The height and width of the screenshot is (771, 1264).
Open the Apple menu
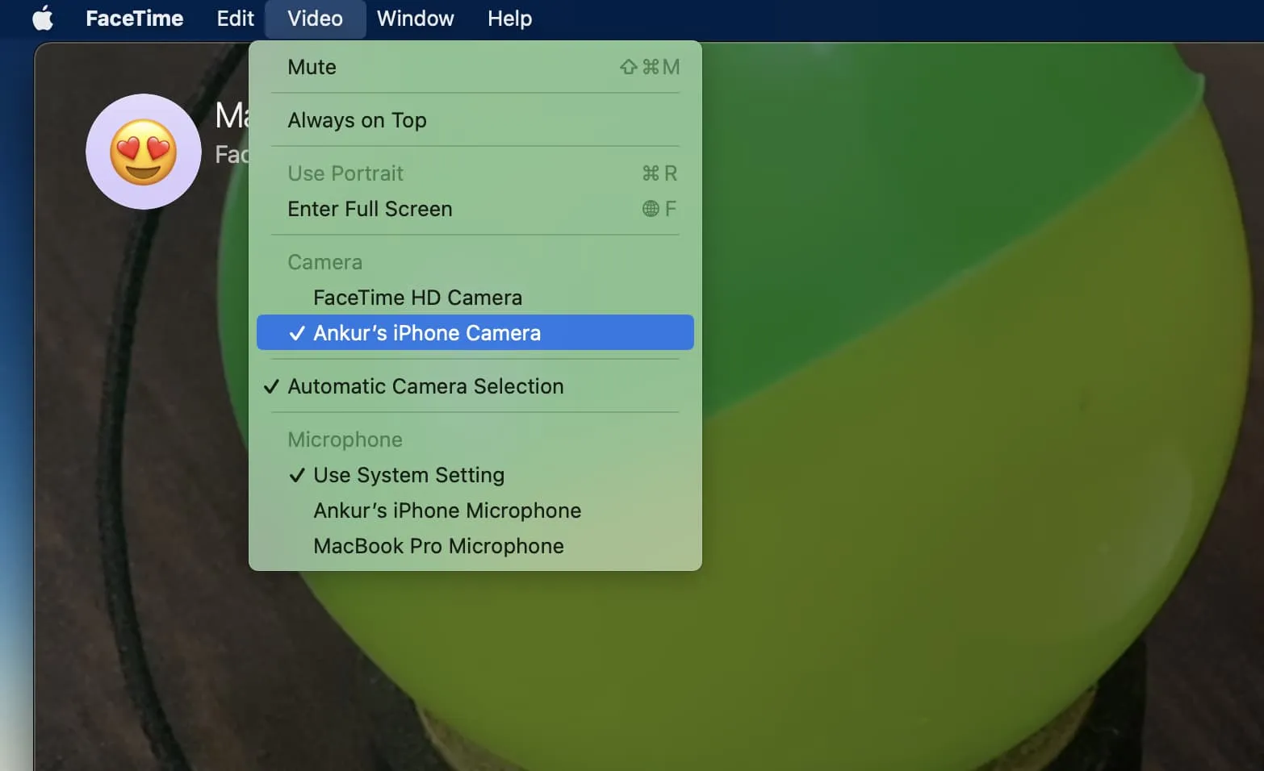tap(43, 18)
